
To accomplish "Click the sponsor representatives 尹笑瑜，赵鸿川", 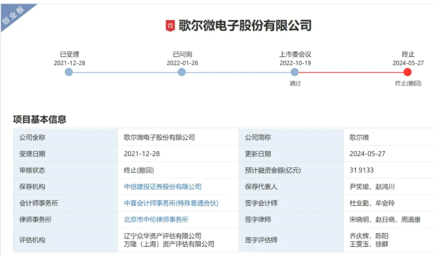I will pyautogui.click(x=372, y=187).
